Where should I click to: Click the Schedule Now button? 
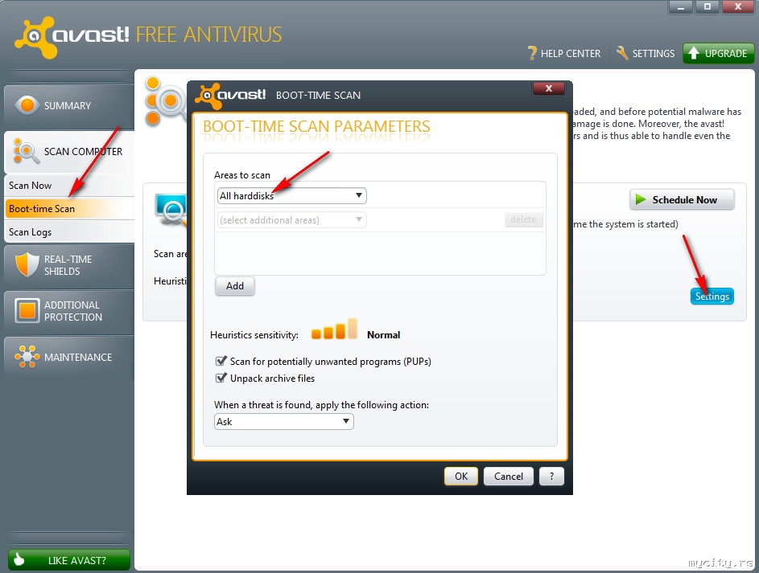point(682,199)
